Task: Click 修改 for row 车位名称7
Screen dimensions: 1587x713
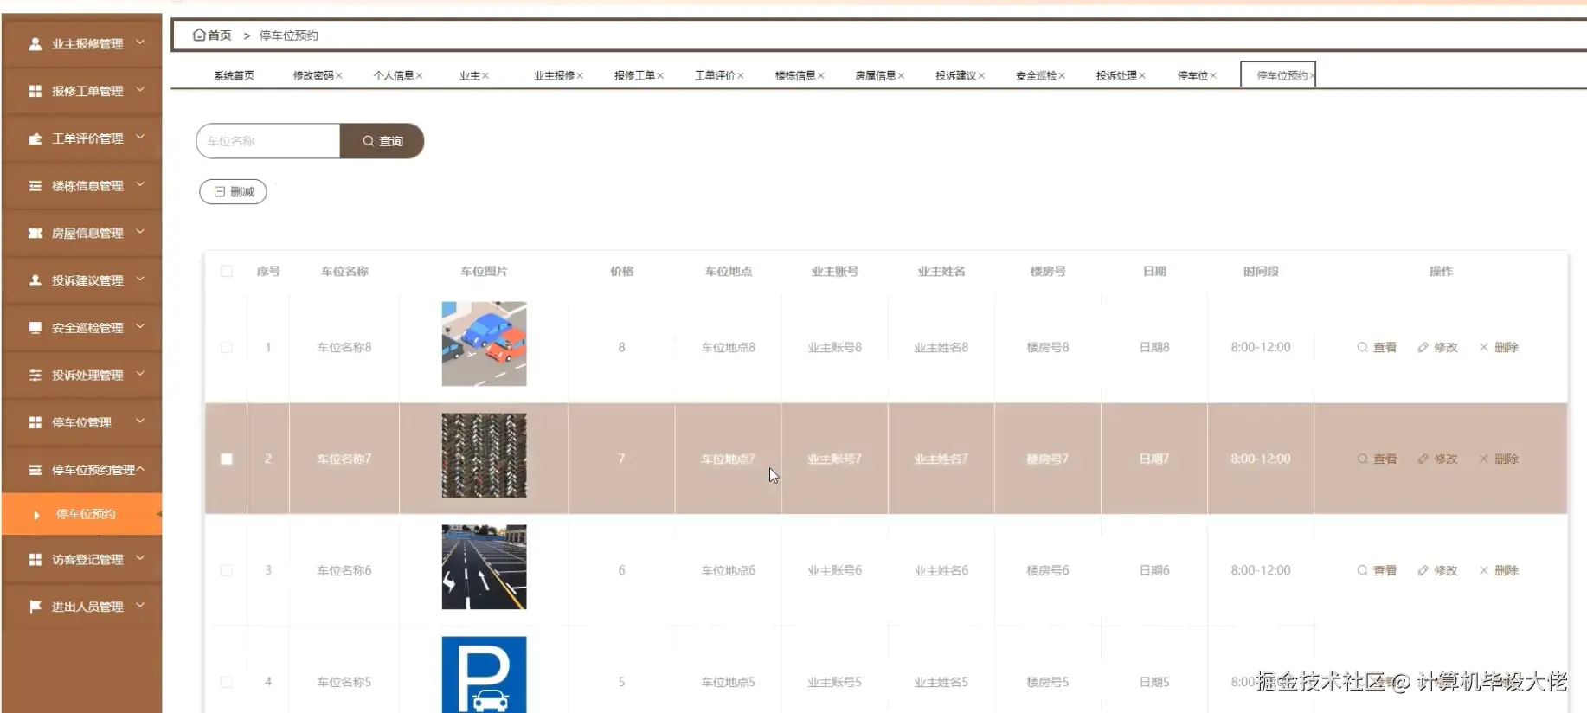Action: [x=1437, y=459]
